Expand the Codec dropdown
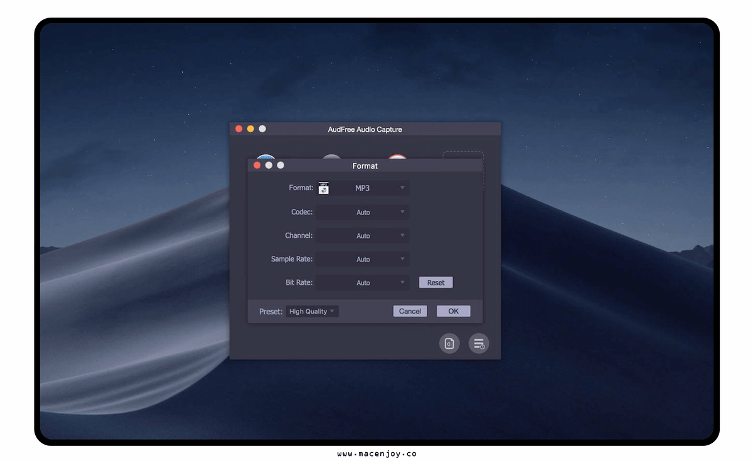Image resolution: width=753 pixels, height=461 pixels. 362,212
